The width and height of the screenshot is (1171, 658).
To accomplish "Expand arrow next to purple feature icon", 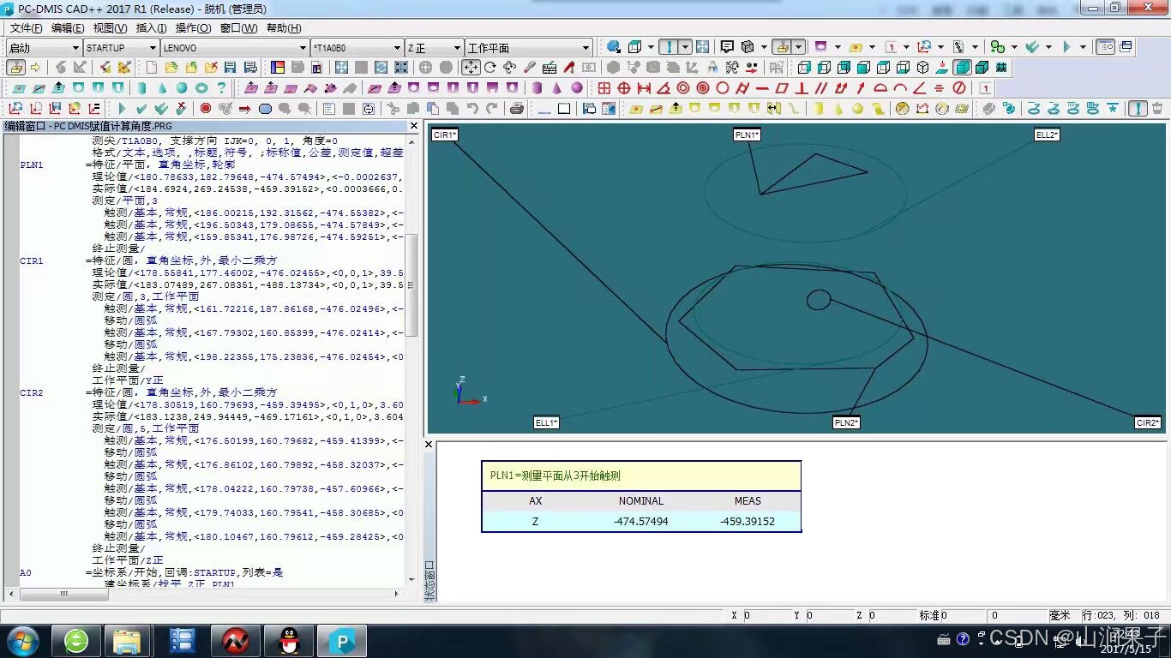I will [x=838, y=47].
